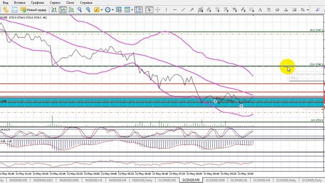Toggle the chart shift button
The height and width of the screenshot is (183, 325).
click(139, 10)
